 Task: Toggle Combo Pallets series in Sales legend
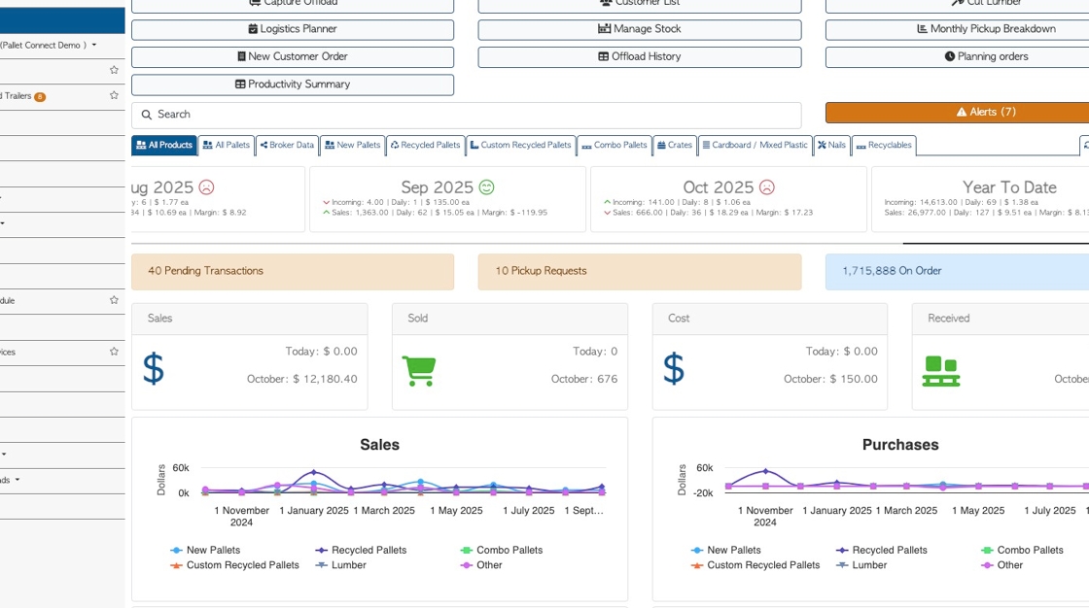pos(502,550)
